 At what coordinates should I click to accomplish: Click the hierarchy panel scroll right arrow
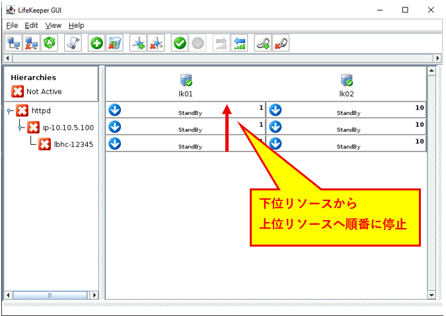pos(94,295)
